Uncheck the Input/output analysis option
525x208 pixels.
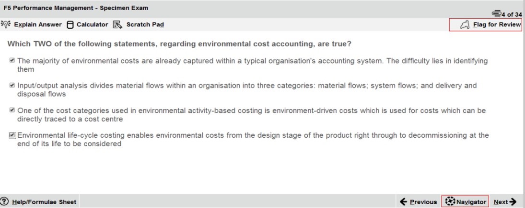12,85
